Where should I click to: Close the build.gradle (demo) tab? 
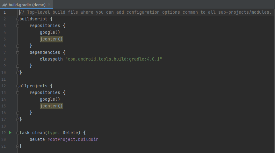pos(49,4)
